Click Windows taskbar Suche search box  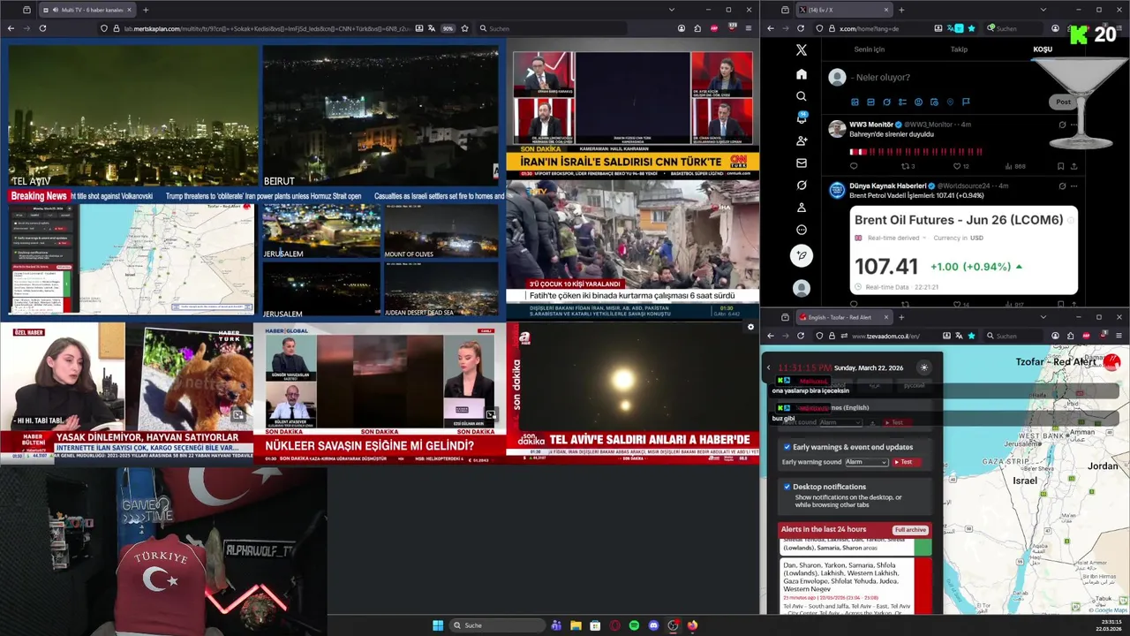(496, 625)
